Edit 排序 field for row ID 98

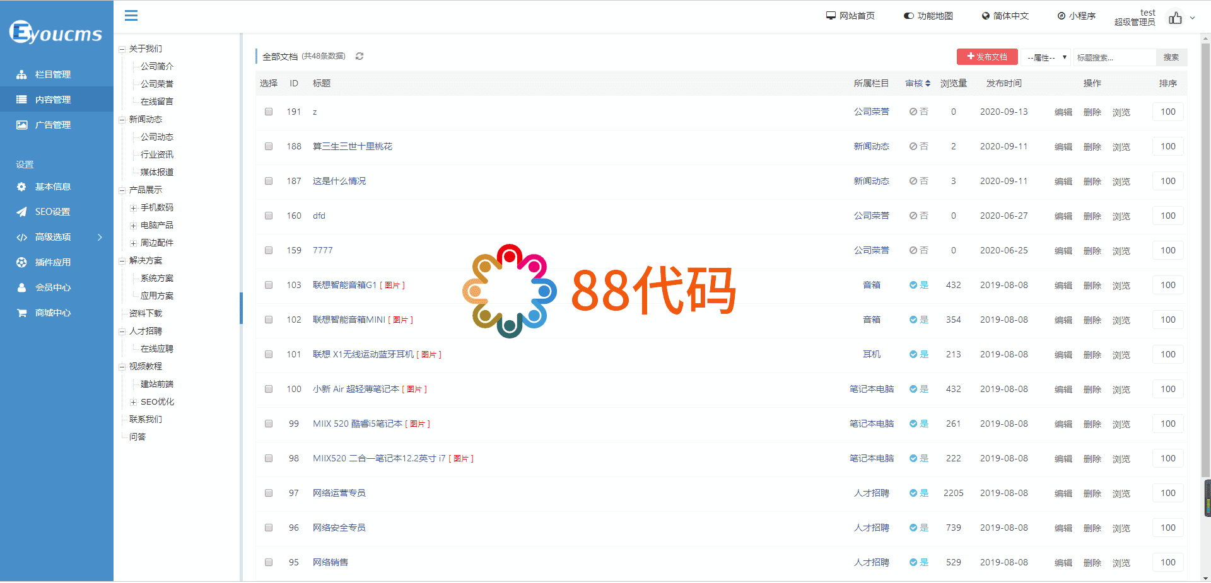click(x=1167, y=458)
